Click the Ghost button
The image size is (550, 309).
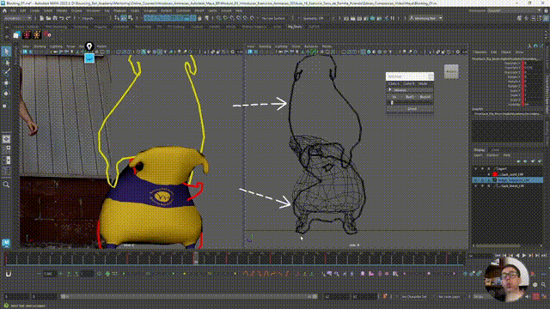412,109
